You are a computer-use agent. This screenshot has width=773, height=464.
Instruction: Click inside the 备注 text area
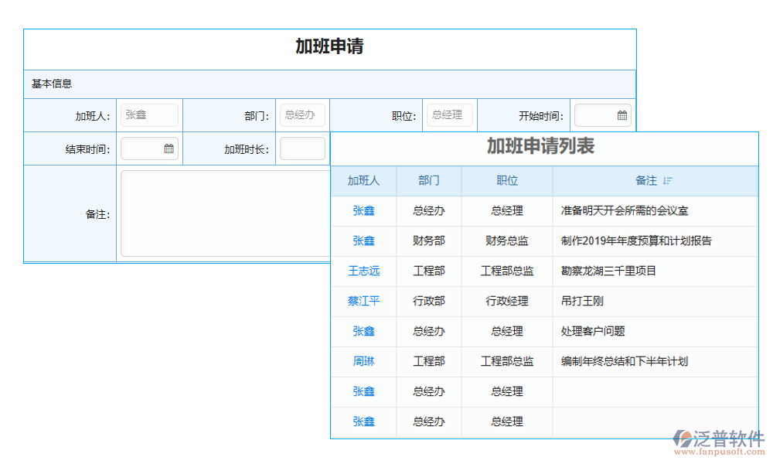(224, 213)
